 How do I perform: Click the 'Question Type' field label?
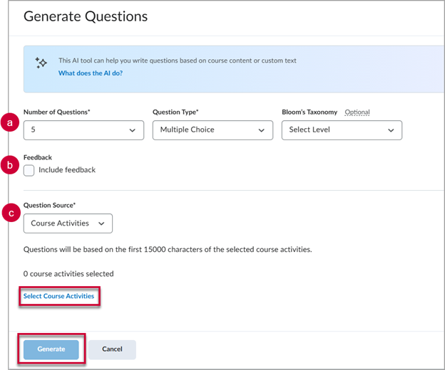click(x=175, y=112)
